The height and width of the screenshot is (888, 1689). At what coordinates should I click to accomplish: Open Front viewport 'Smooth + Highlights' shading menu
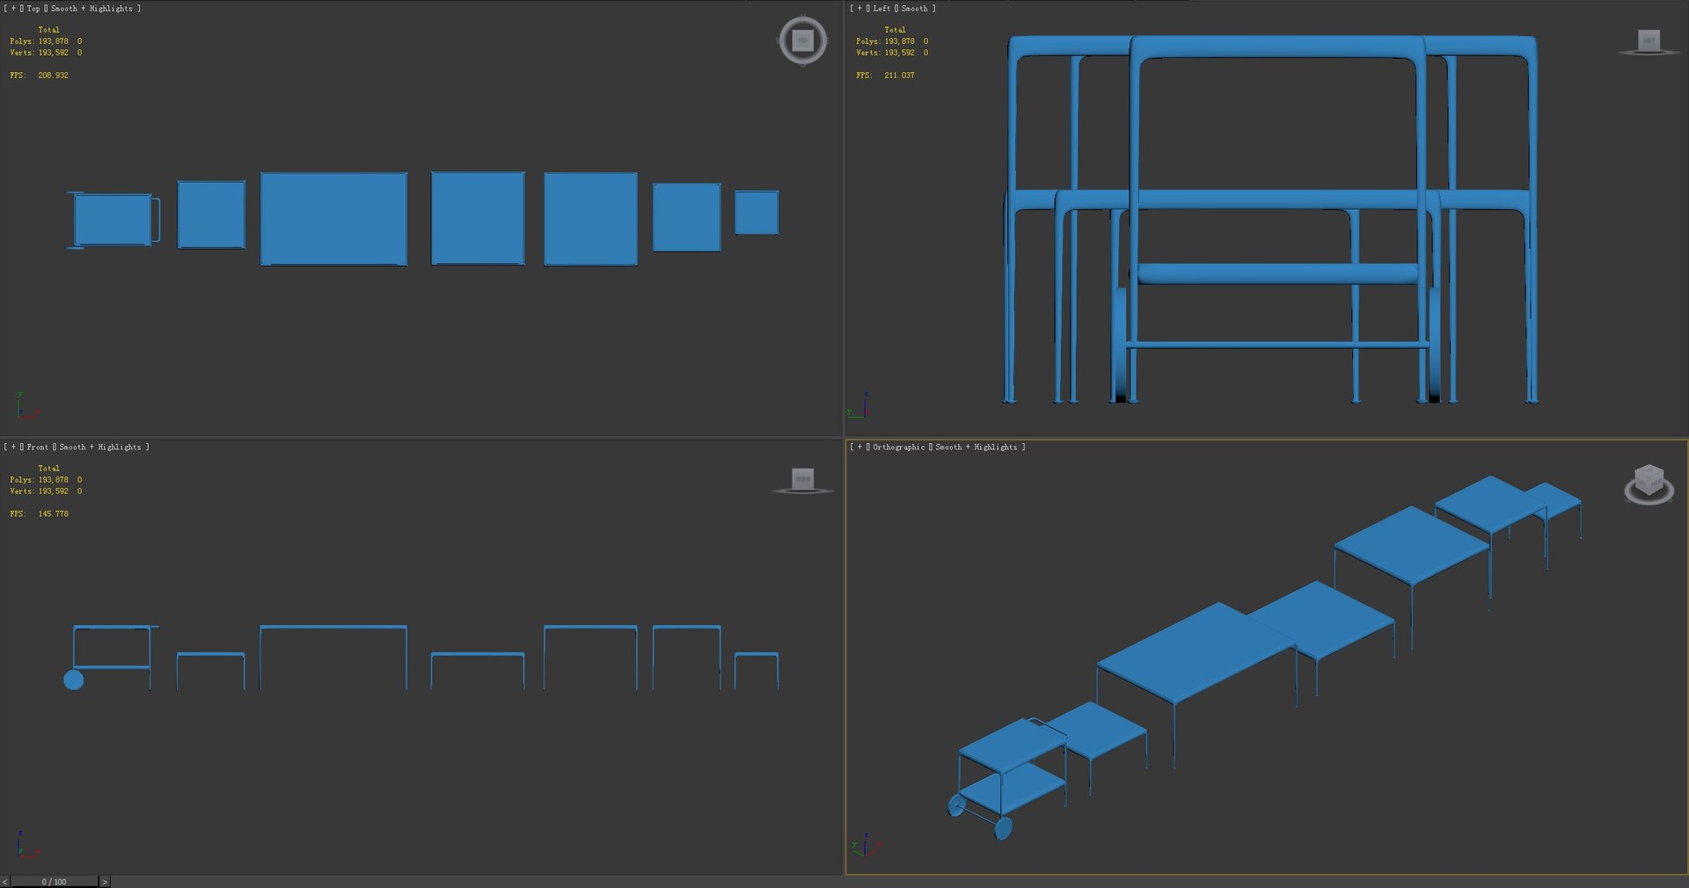pos(100,448)
